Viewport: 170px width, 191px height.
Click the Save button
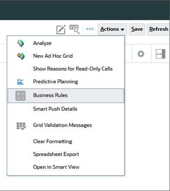pyautogui.click(x=137, y=30)
